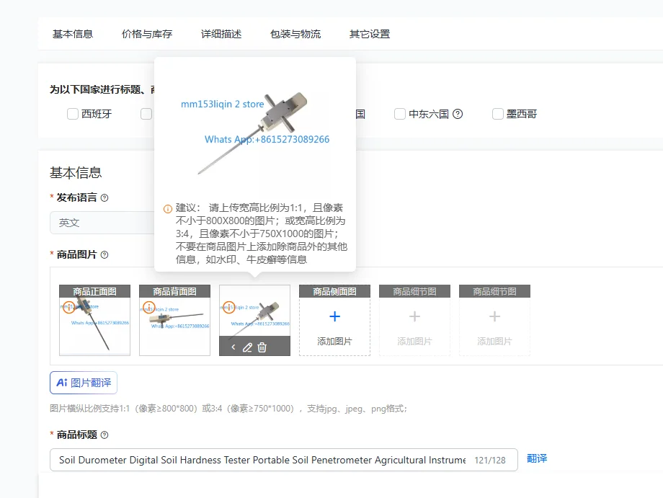Click the AI 图片翻译 button

pos(84,383)
